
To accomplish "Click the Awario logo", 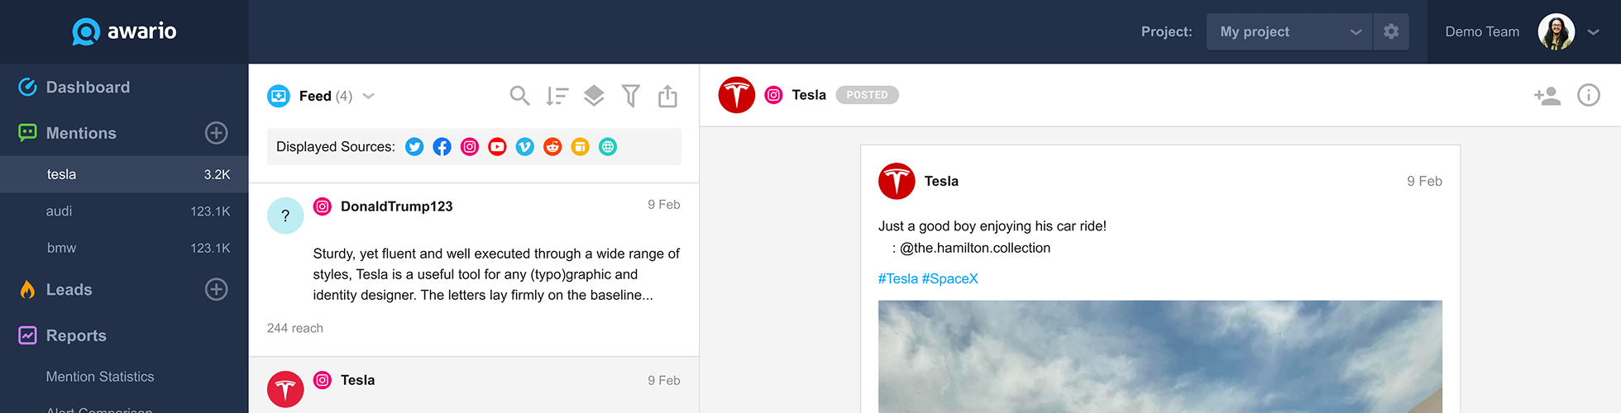I will (124, 31).
